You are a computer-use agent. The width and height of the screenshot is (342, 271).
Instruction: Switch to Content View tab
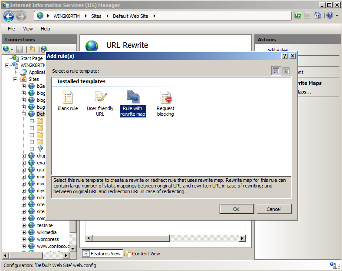(142, 254)
